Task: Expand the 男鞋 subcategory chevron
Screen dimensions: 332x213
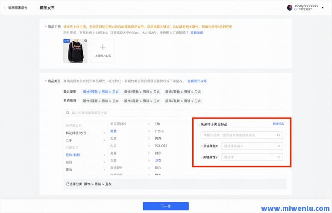Action: (x=149, y=153)
